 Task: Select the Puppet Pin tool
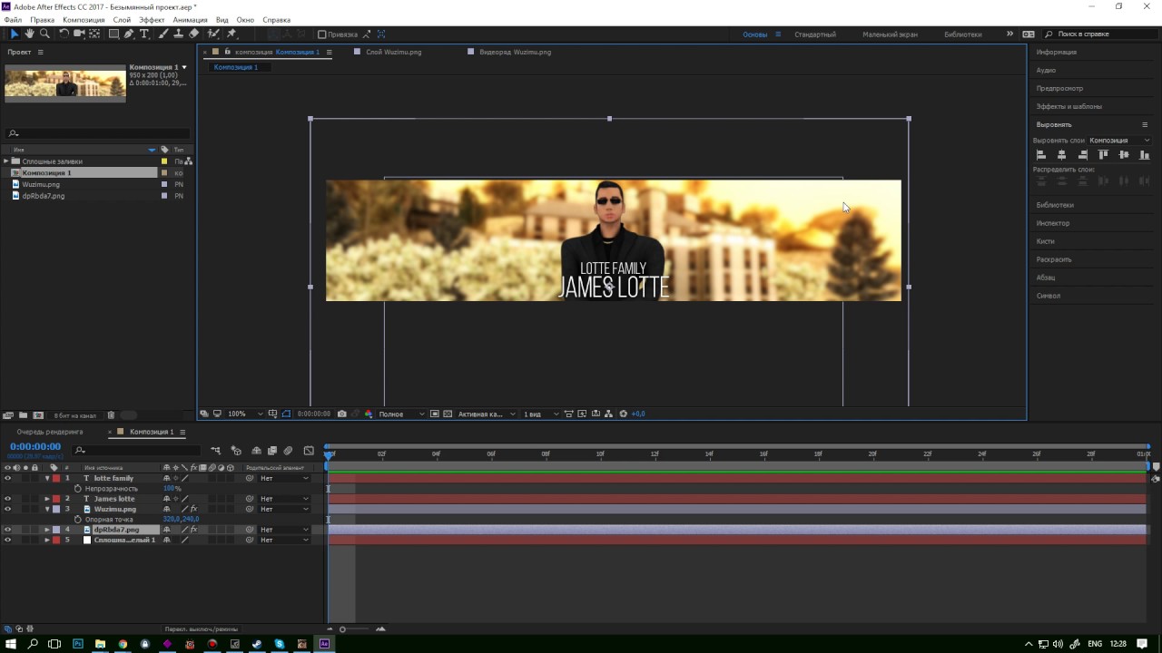pos(232,34)
